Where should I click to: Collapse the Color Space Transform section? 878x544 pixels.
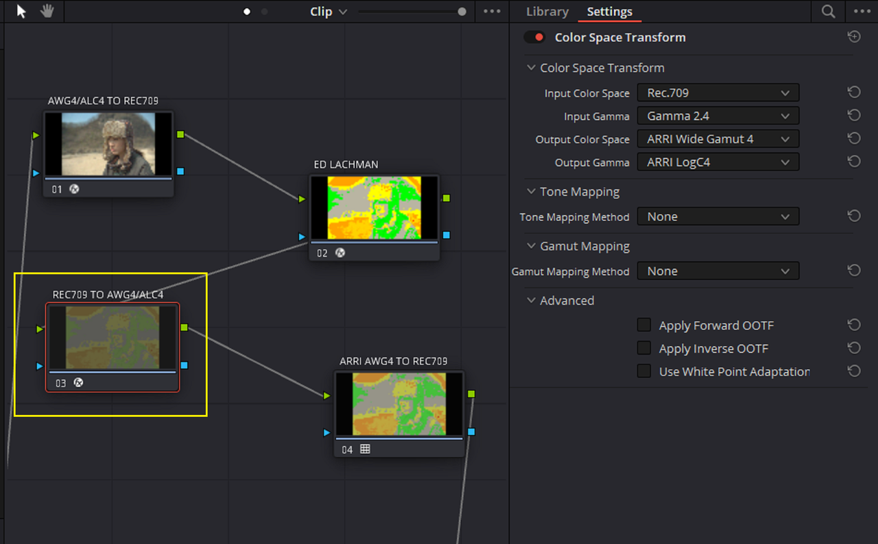click(x=531, y=68)
